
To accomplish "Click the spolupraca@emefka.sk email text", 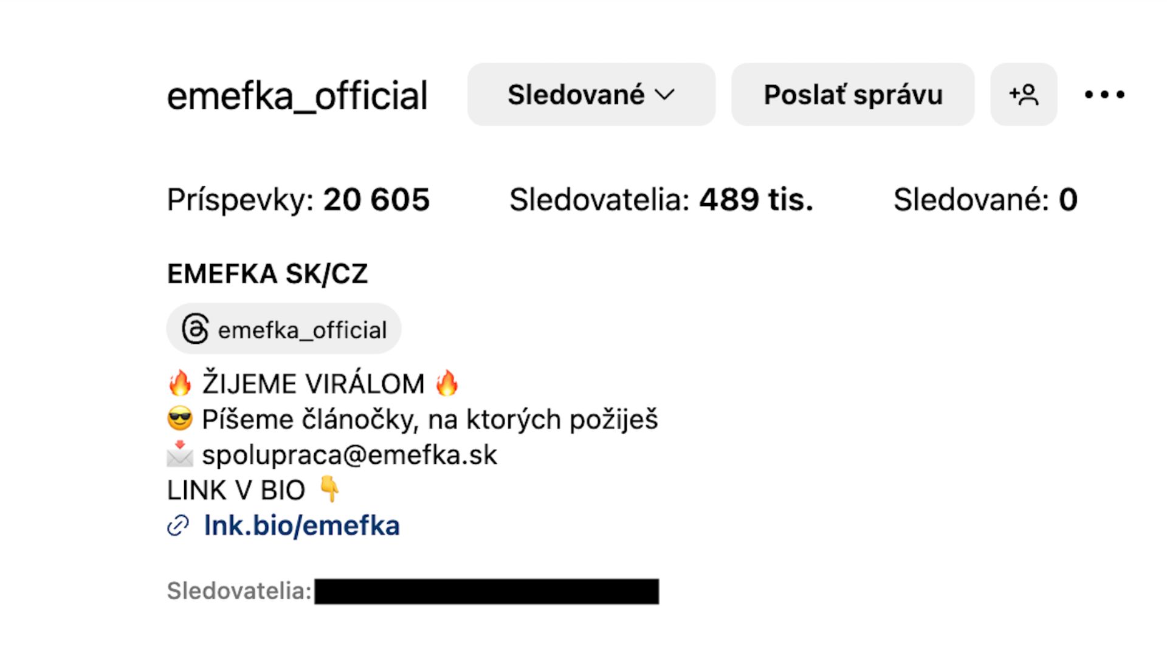I will (x=349, y=455).
